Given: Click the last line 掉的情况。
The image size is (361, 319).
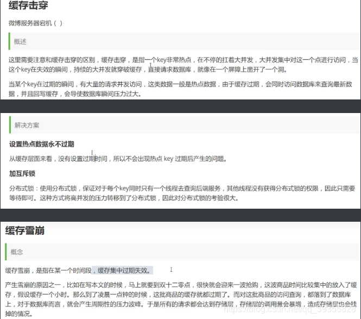Looking at the screenshot, I should pos(19,314).
